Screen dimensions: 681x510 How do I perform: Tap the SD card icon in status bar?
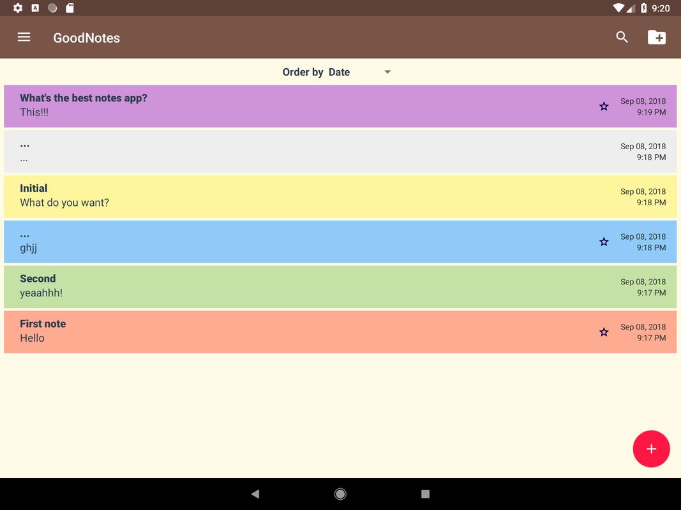[x=70, y=8]
